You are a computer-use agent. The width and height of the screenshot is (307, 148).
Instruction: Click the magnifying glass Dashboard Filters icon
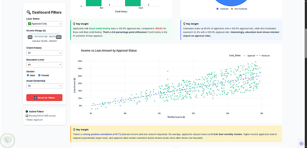(x=29, y=13)
